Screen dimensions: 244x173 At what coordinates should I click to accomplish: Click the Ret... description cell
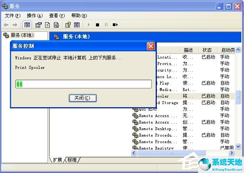click(189, 90)
